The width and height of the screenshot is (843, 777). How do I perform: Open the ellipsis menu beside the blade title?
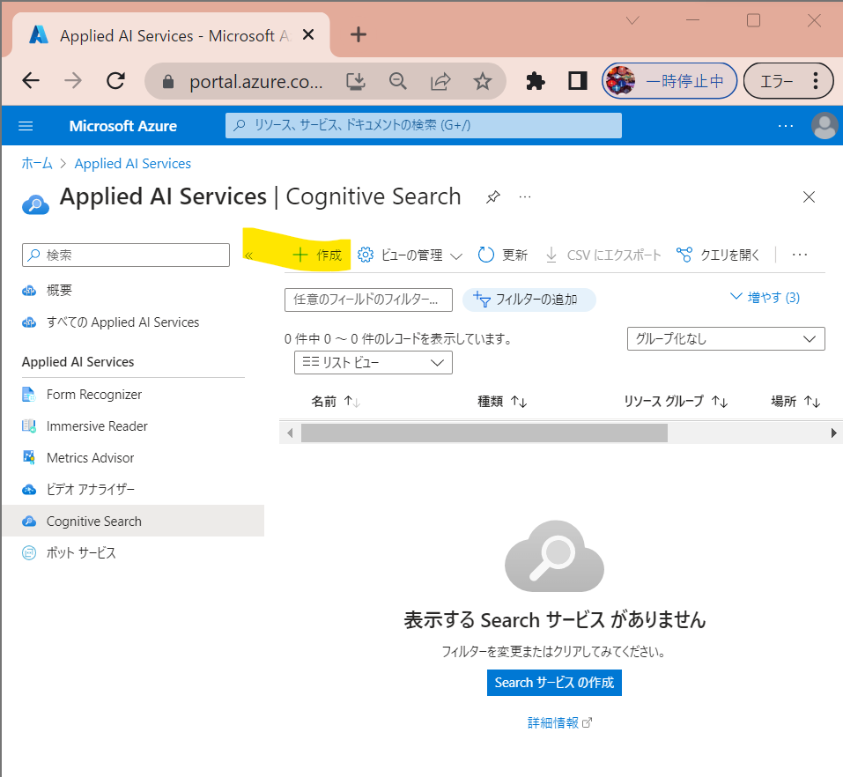525,196
